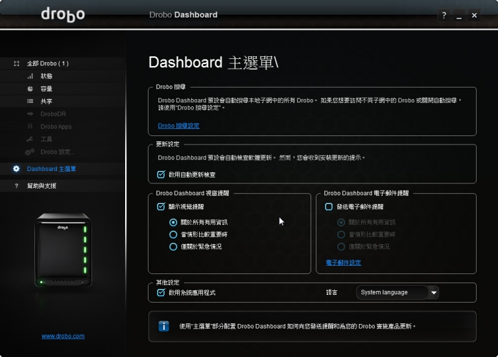Viewport: 498px width, 357px height.
Task: Click the Drobo Apps icon in the sidebar
Action: point(30,126)
